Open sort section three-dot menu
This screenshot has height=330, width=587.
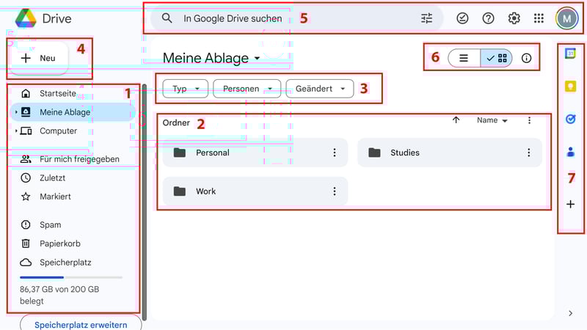(529, 120)
